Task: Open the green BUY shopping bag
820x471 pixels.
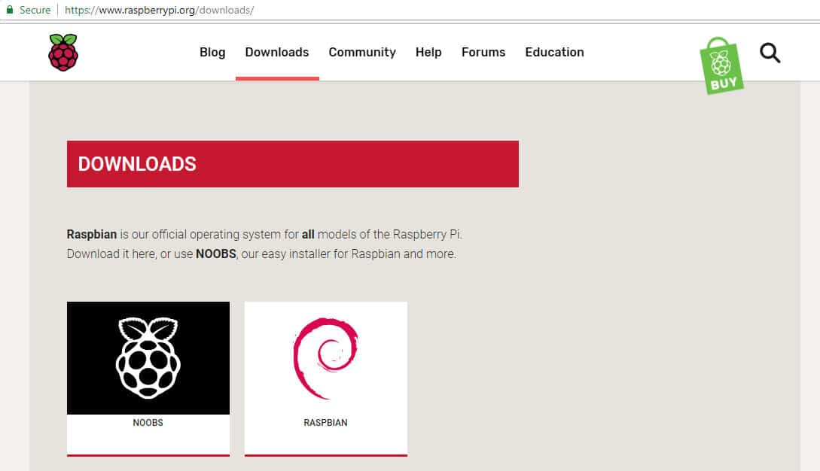Action: 721,66
